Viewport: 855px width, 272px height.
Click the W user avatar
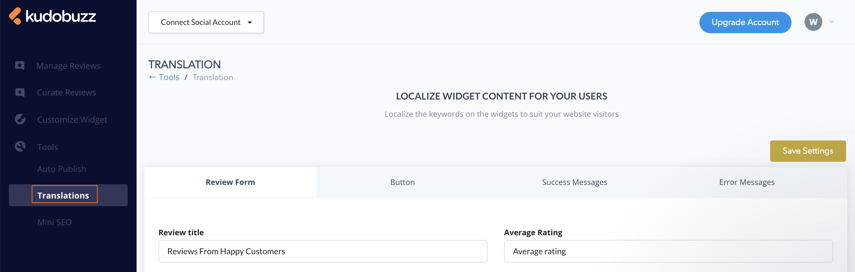pos(813,22)
